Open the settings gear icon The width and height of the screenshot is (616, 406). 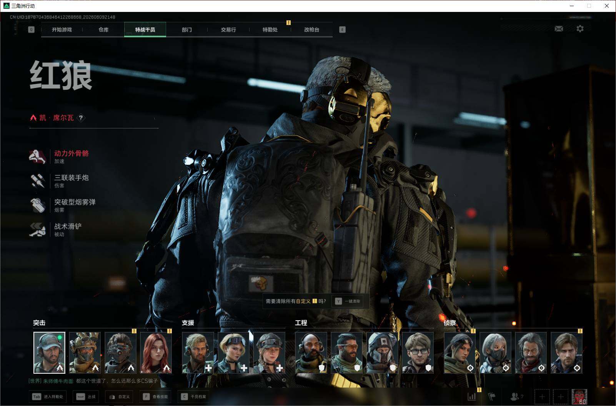[580, 28]
